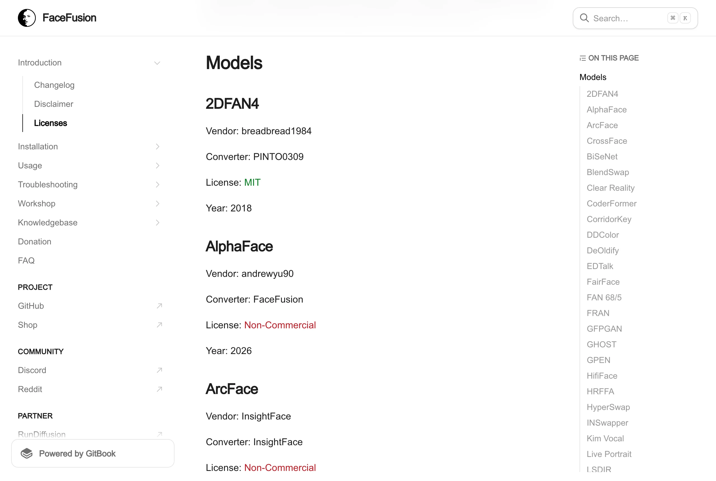716x481 pixels.
Task: Jump to ArcFace in page outline
Action: [x=602, y=125]
